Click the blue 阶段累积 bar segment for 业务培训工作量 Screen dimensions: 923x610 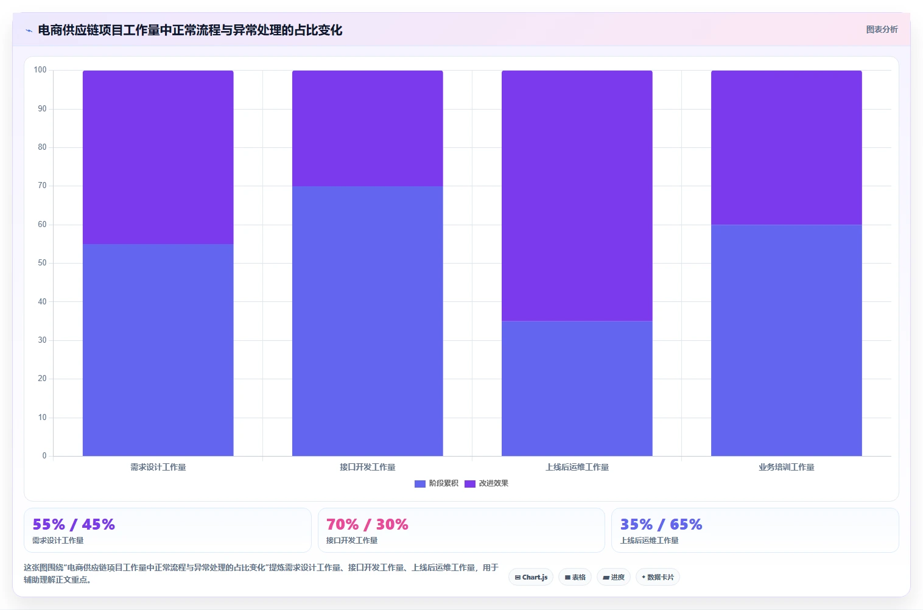(787, 340)
